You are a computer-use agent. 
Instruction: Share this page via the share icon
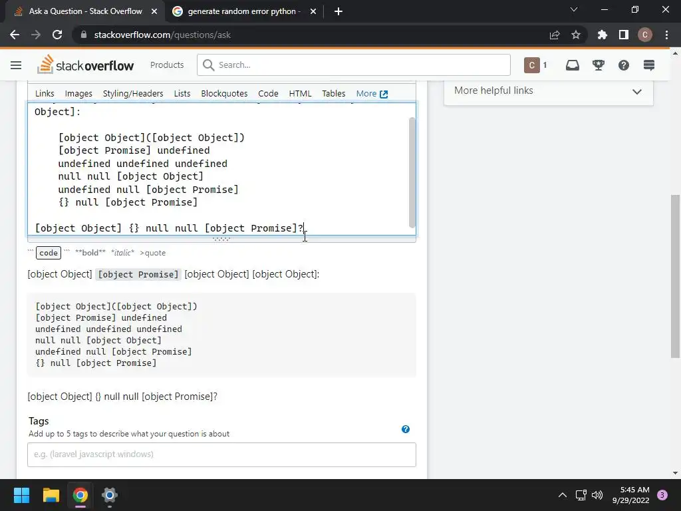555,35
